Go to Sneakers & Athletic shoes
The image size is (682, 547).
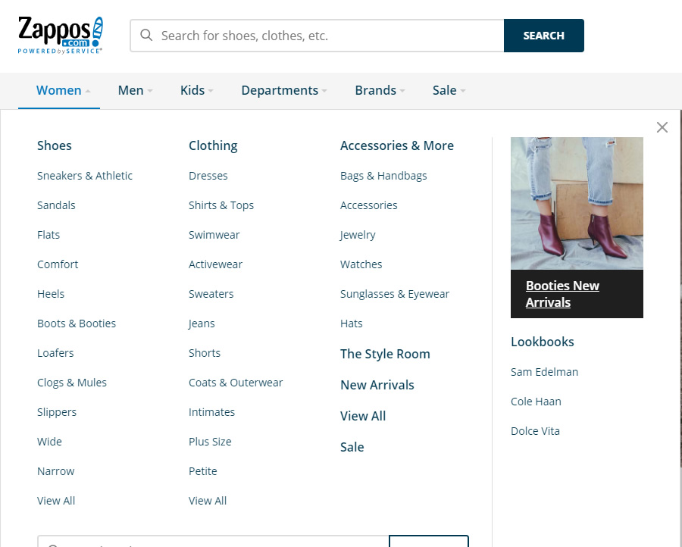(85, 176)
